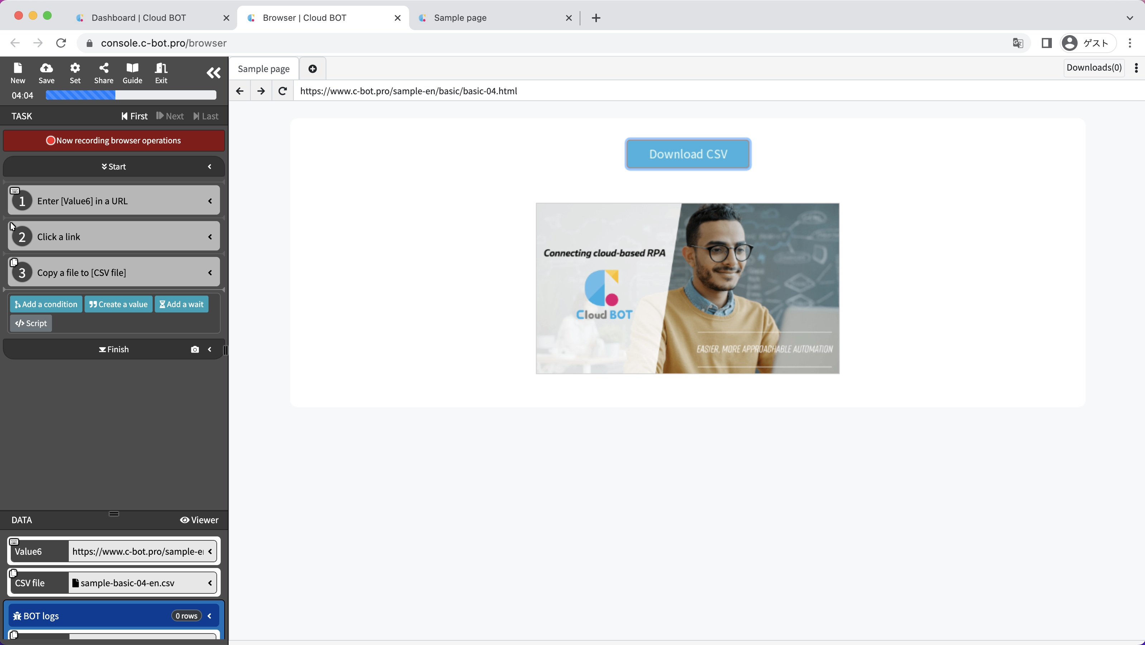
Task: Expand BOT logs section chevron
Action: (x=210, y=616)
